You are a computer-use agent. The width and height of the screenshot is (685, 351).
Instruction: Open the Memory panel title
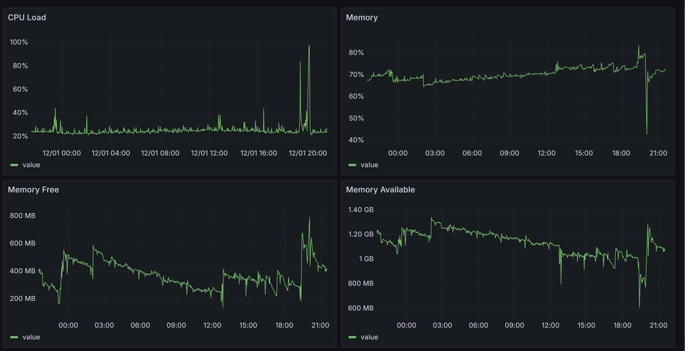tap(362, 18)
